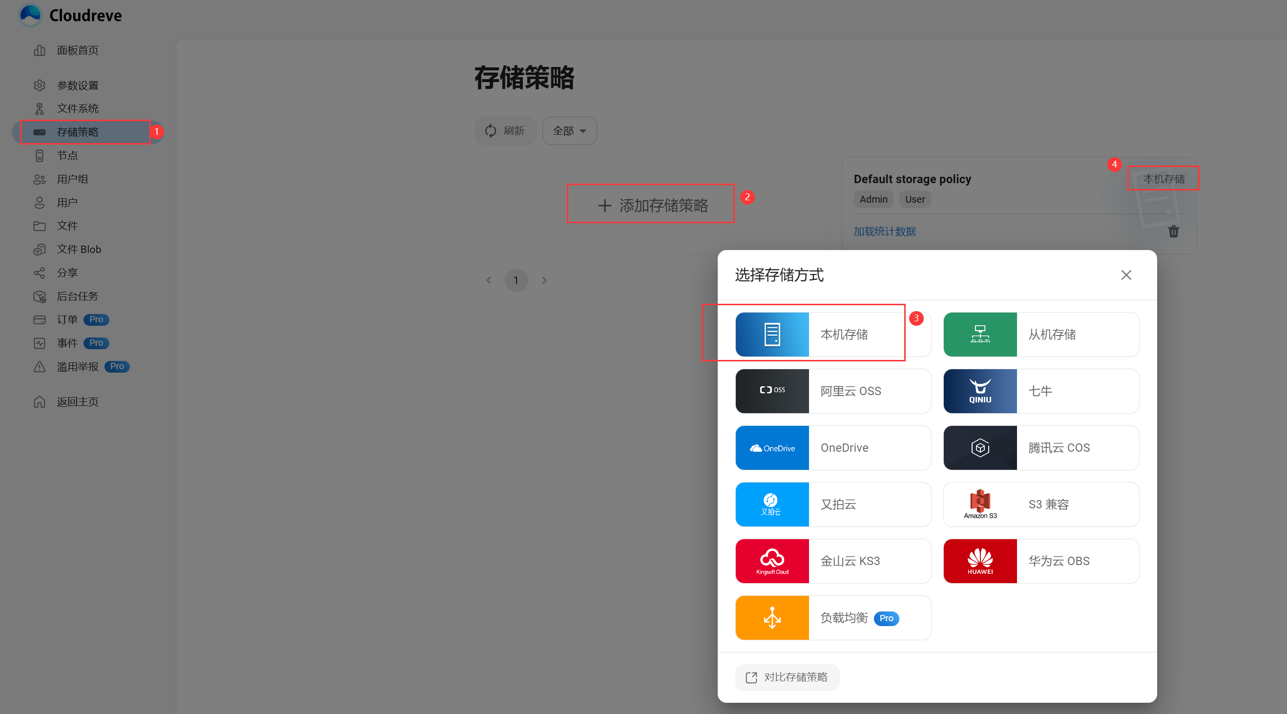The image size is (1287, 714).
Task: Click the 存储策略 page heading
Action: point(524,78)
